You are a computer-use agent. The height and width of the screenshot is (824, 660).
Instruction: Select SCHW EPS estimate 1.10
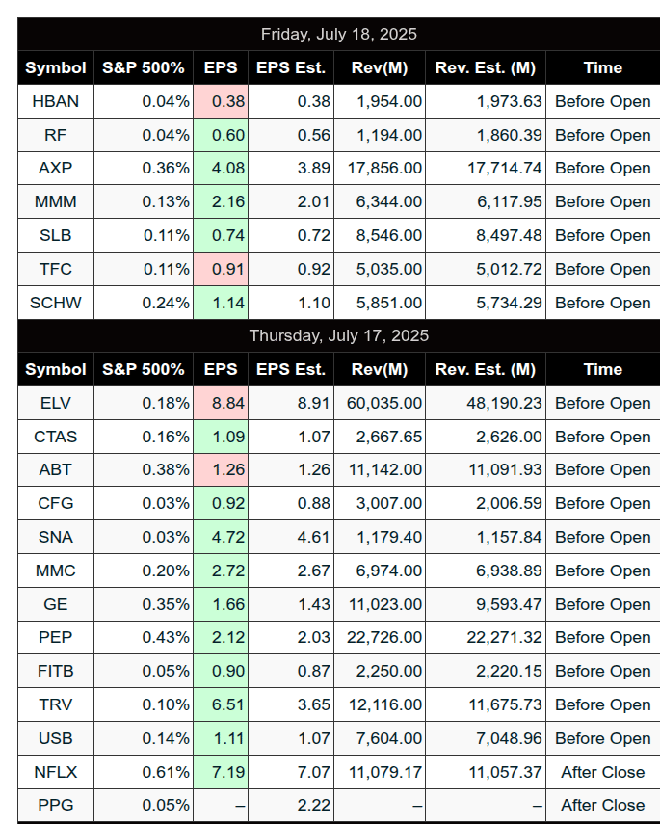point(291,303)
